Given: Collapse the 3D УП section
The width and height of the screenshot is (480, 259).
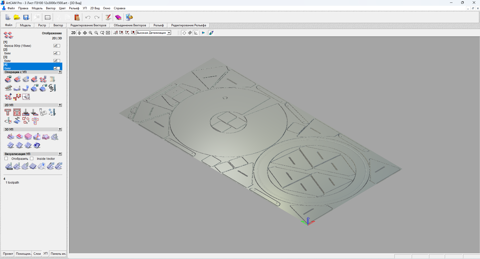Looking at the screenshot, I should click(x=60, y=129).
